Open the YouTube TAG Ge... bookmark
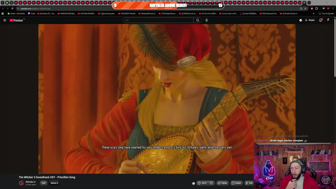 coord(248,13)
